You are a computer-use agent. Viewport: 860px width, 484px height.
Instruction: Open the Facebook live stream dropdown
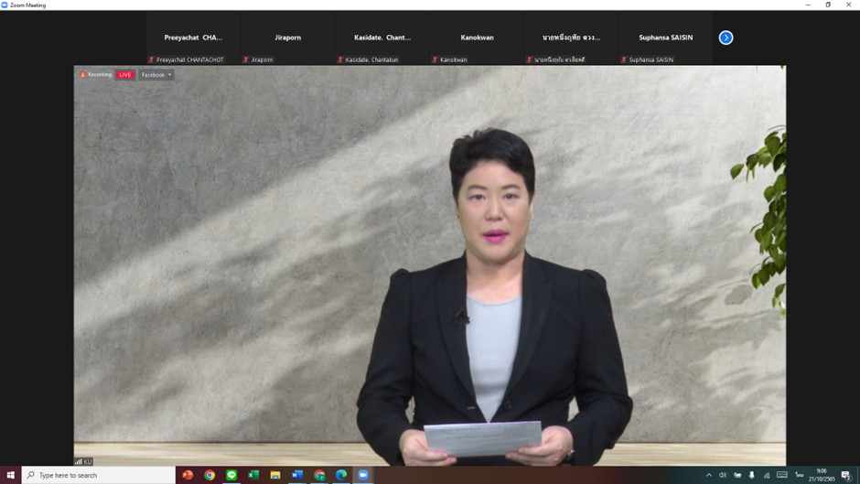click(156, 75)
